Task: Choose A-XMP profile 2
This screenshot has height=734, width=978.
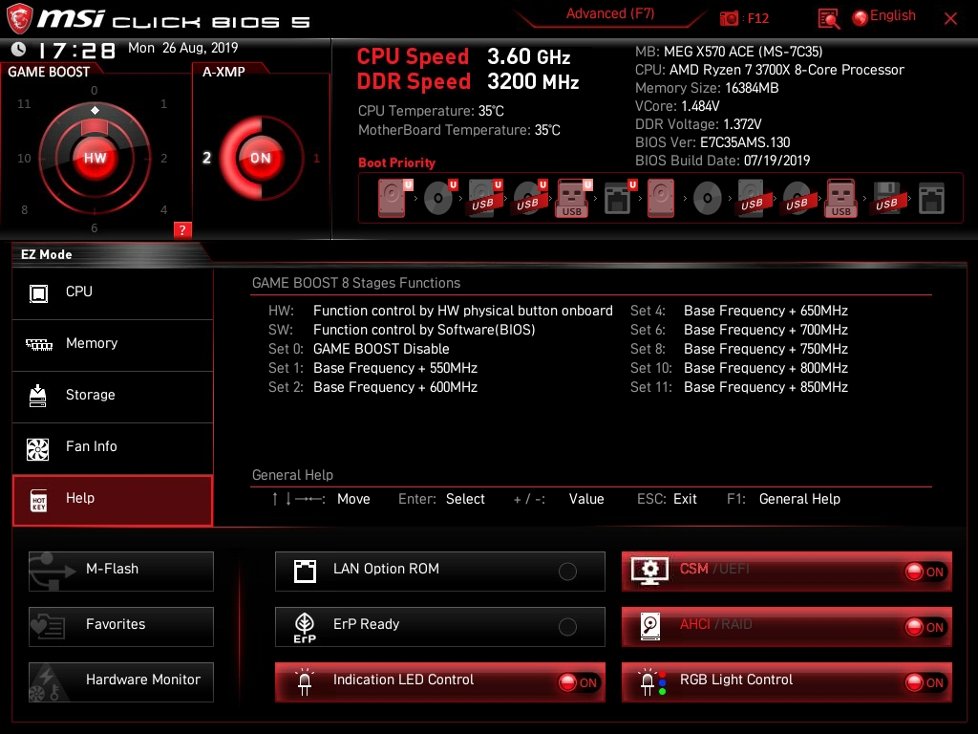Action: (206, 158)
